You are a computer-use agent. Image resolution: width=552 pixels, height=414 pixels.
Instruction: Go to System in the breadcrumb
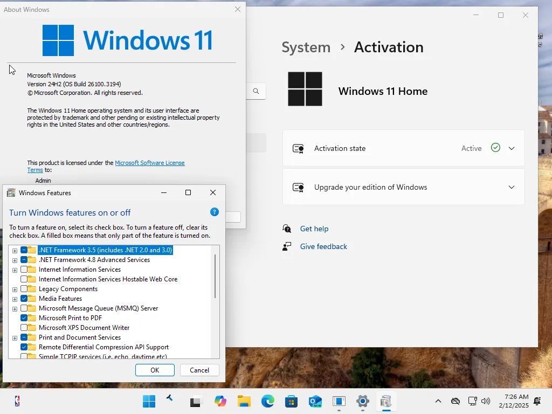pyautogui.click(x=306, y=47)
